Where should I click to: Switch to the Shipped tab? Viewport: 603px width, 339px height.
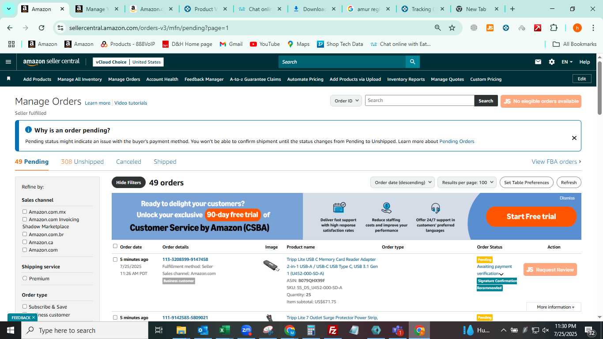tap(165, 162)
